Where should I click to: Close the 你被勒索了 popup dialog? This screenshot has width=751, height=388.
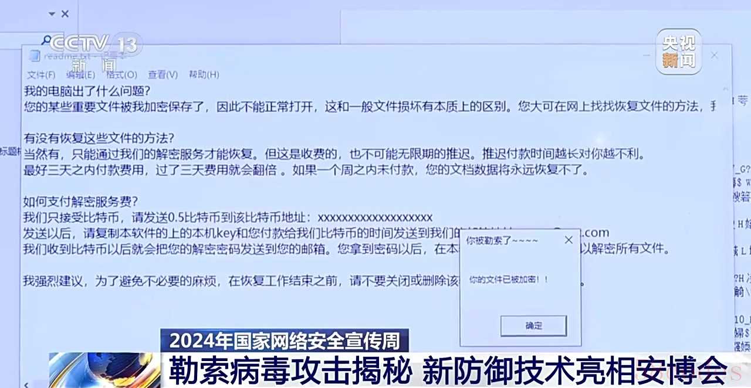(x=568, y=240)
